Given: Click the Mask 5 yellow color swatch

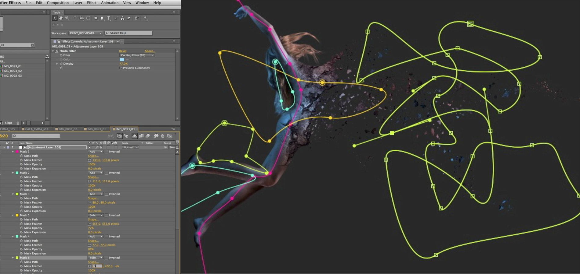Looking at the screenshot, I should coord(17,215).
